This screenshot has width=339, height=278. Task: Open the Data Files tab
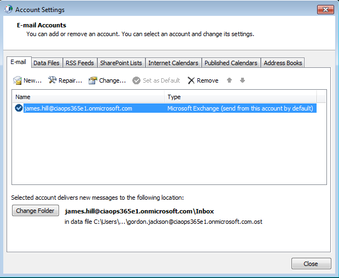46,63
